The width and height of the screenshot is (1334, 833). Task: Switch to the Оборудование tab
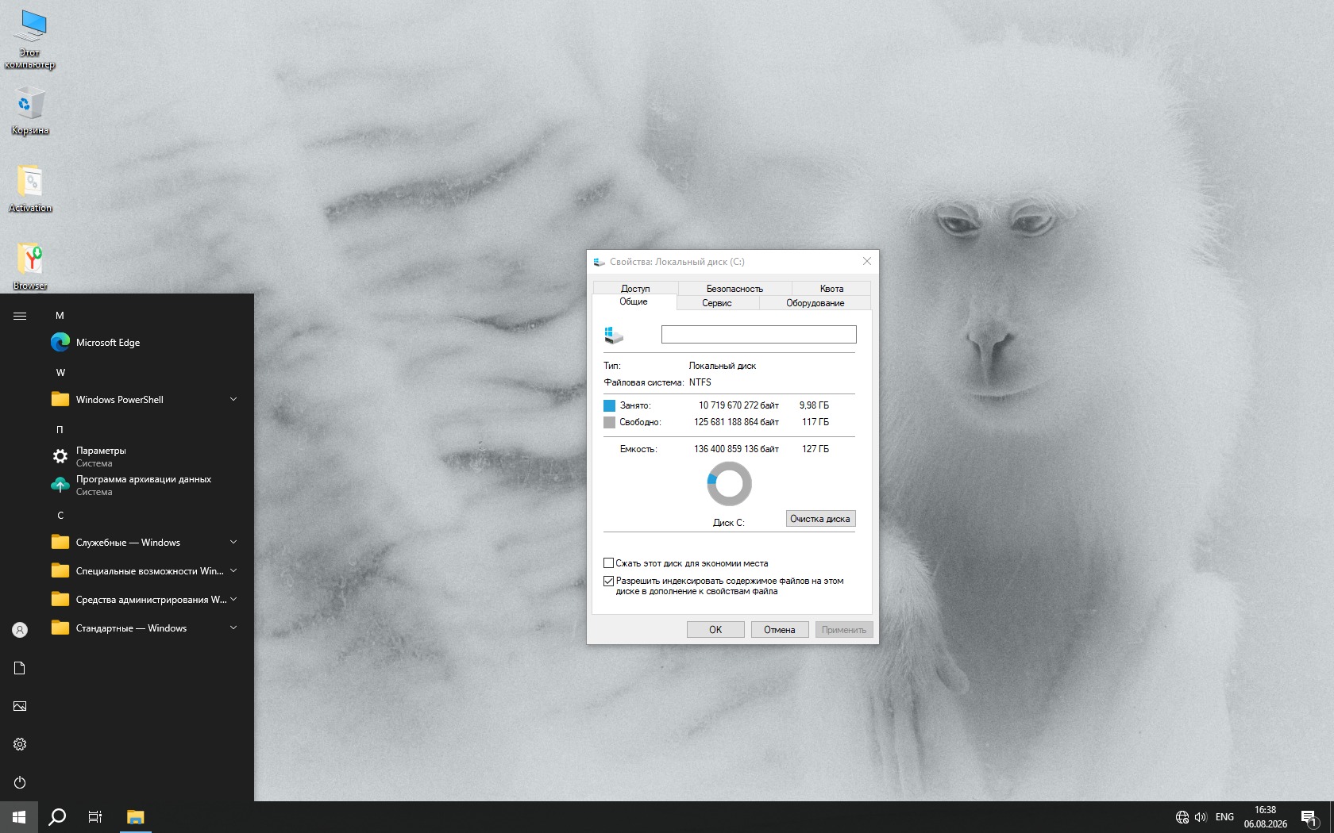coord(815,303)
